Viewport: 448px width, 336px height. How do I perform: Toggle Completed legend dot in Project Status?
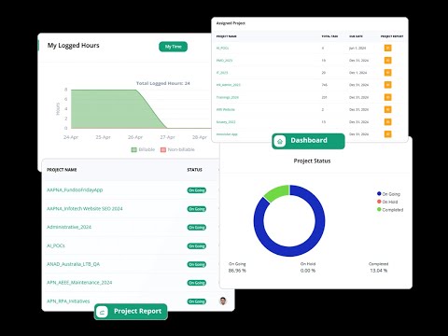pyautogui.click(x=379, y=209)
